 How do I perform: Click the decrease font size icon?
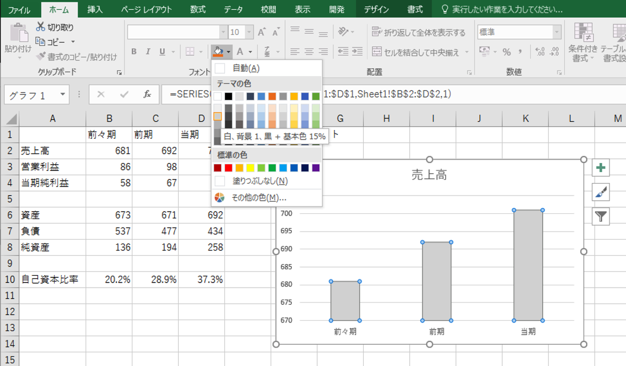point(275,33)
